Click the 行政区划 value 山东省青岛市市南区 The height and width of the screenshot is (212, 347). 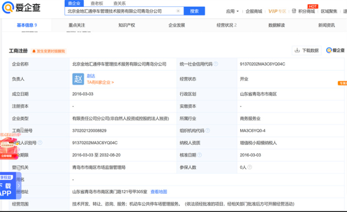(258, 94)
